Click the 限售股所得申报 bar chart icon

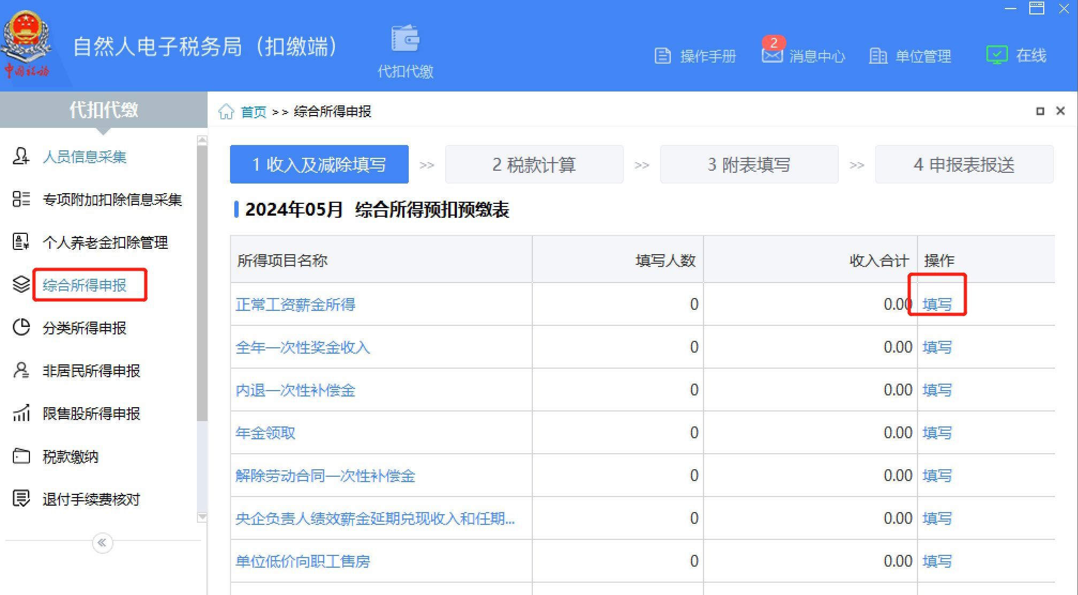(21, 413)
